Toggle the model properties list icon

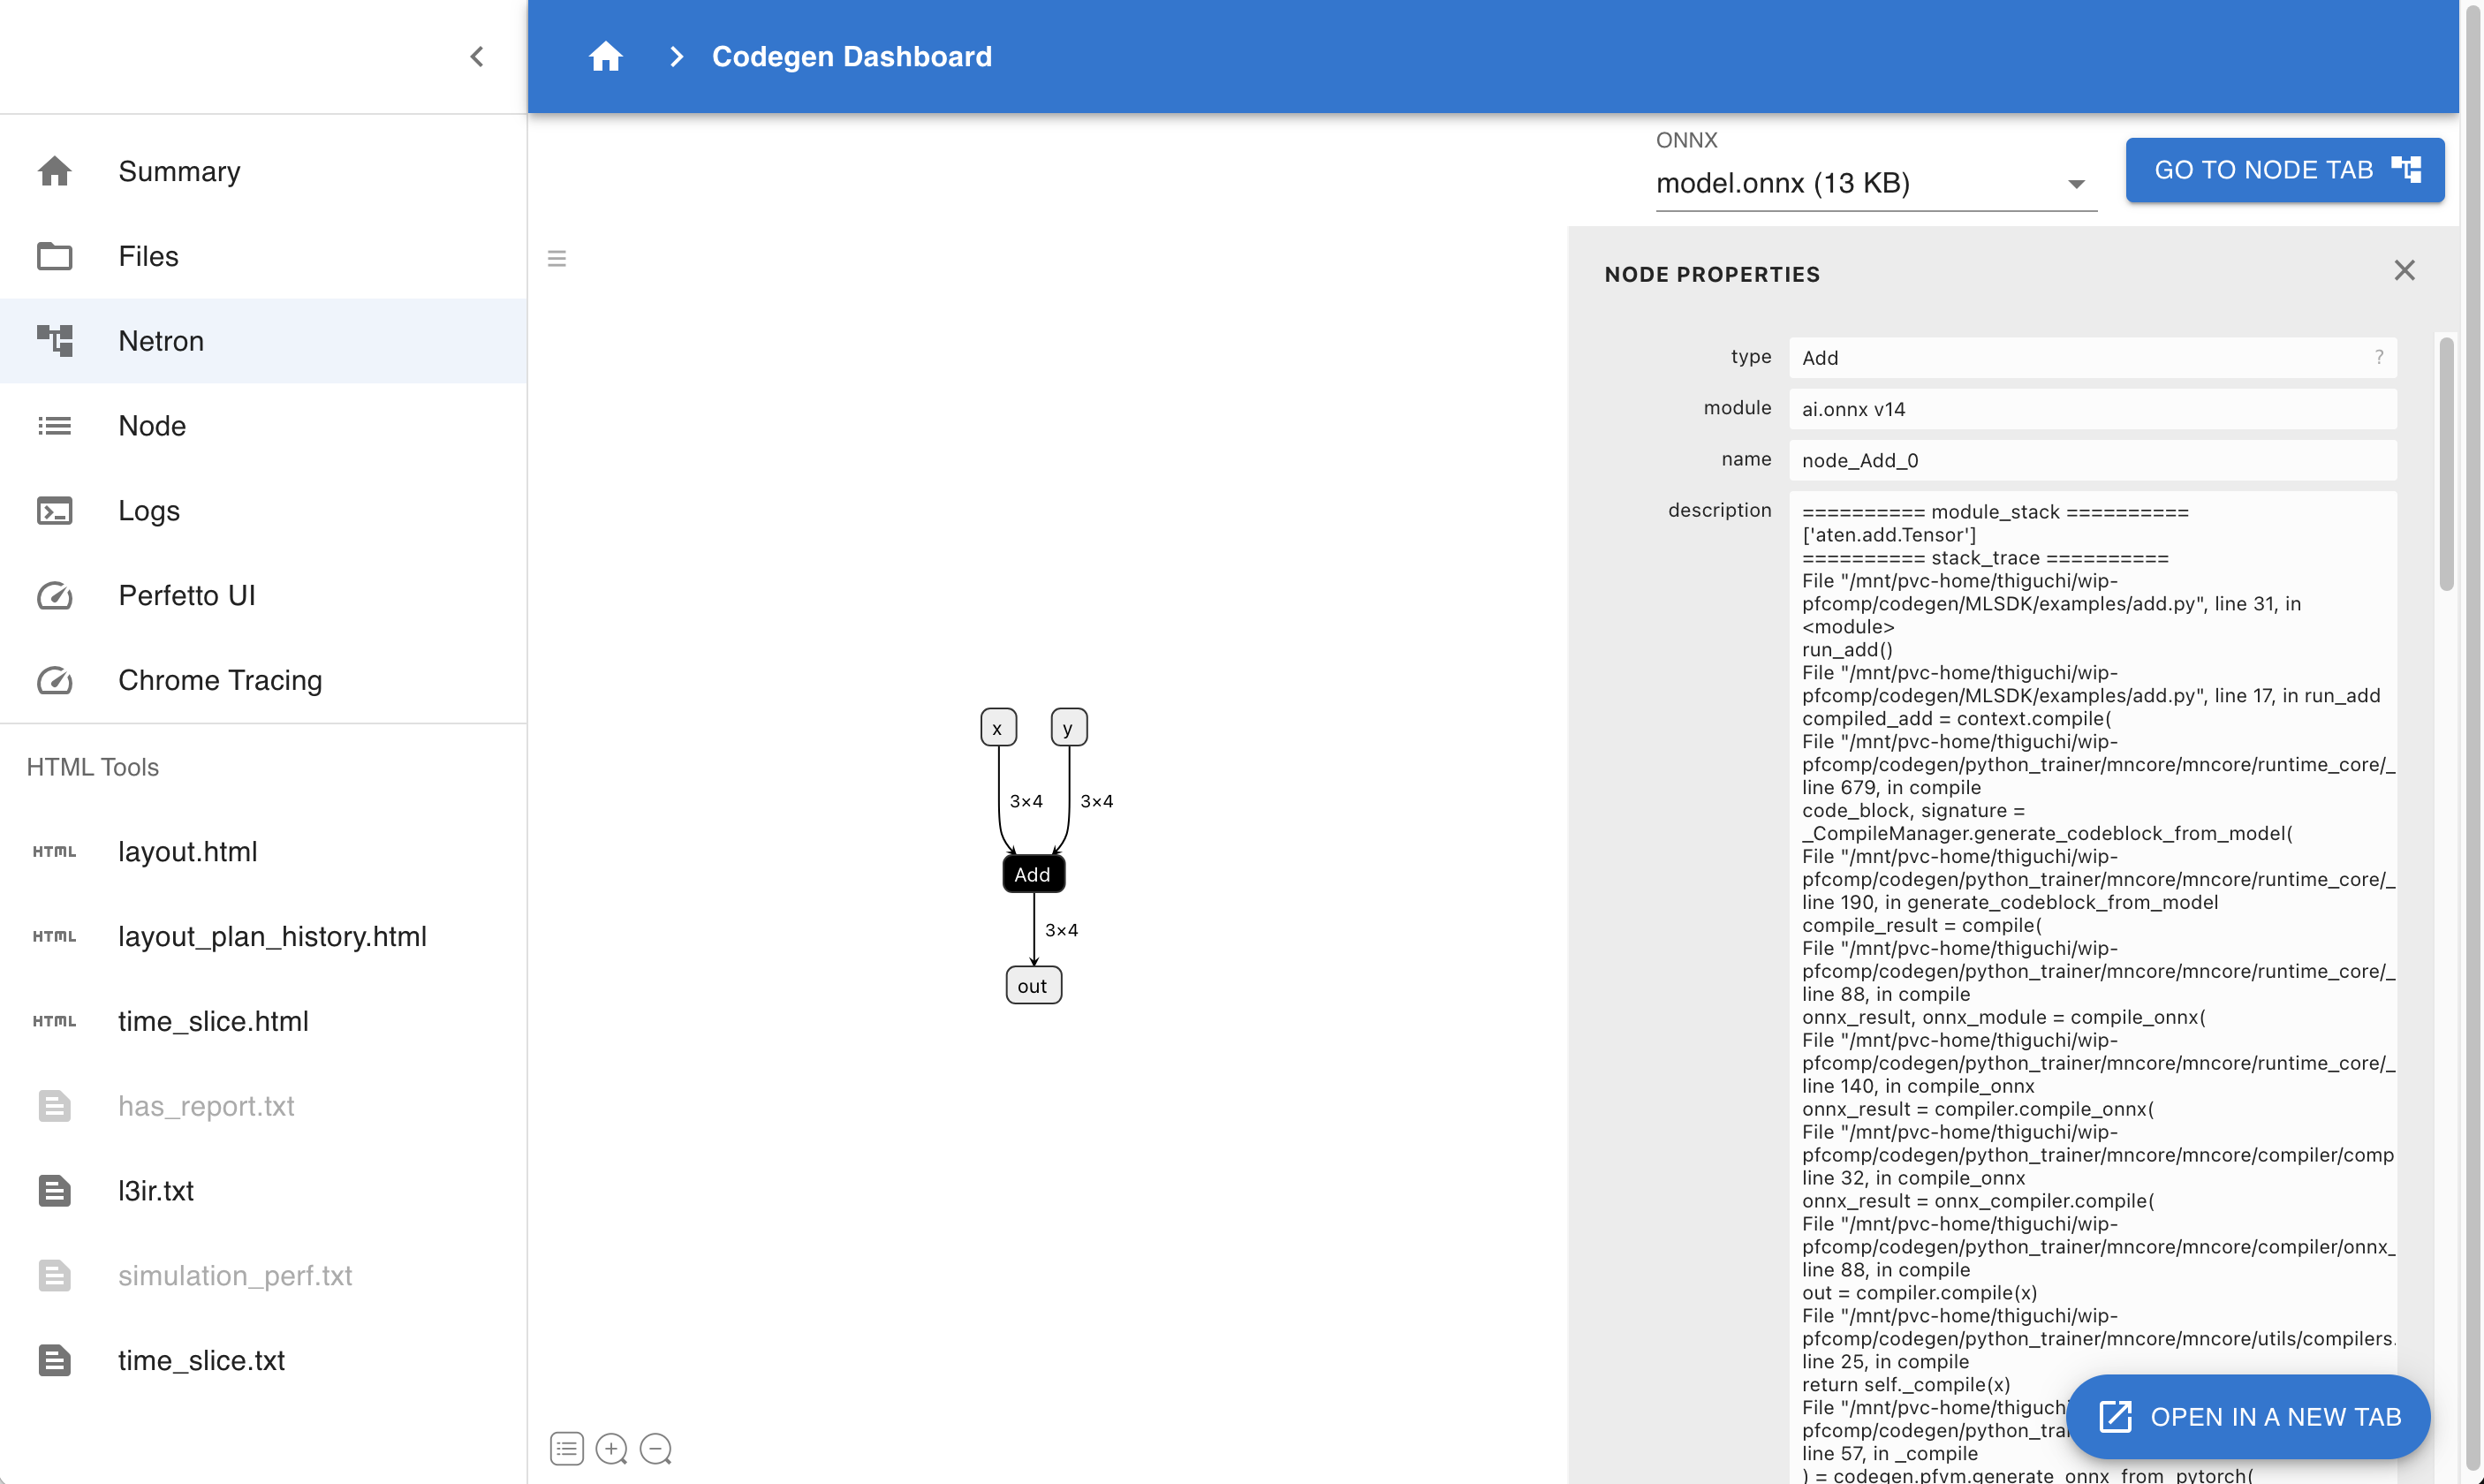pos(566,1448)
